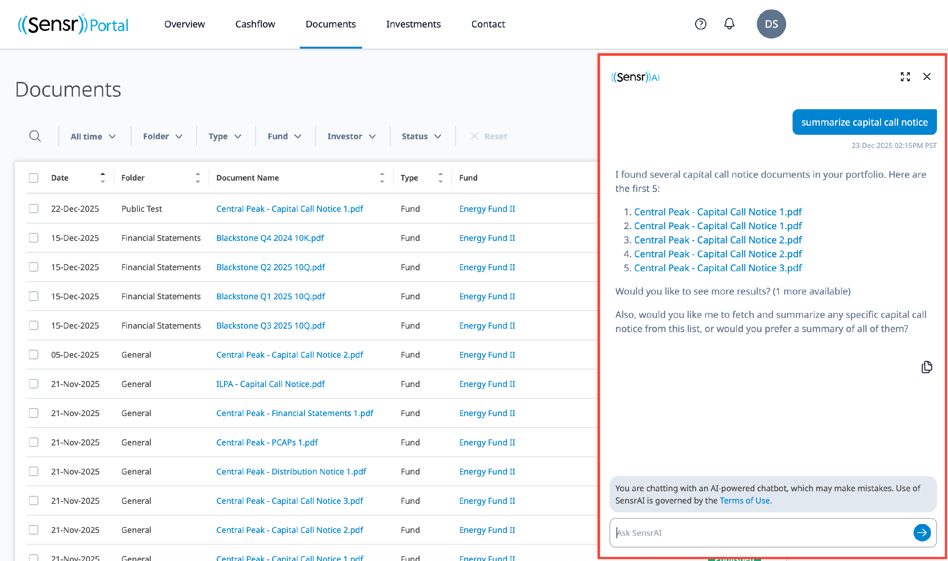
Task: Open the All time date filter
Action: tap(93, 136)
